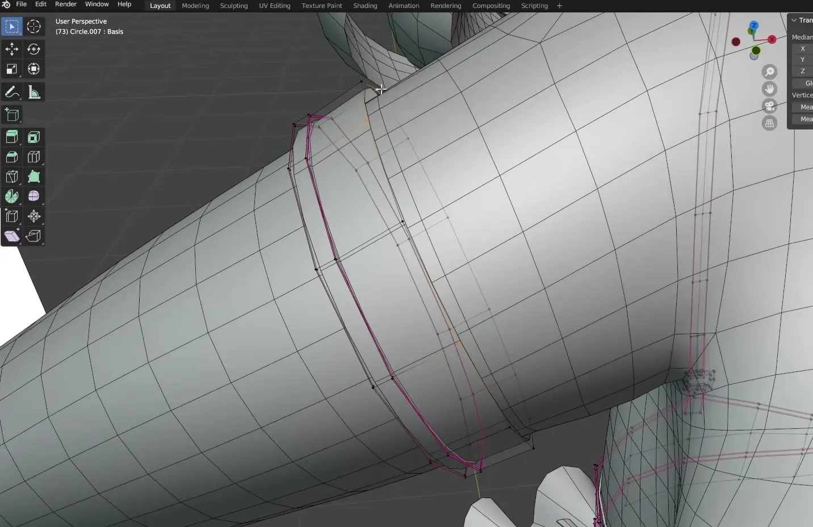
Task: Select the Measure tool
Action: (x=33, y=93)
